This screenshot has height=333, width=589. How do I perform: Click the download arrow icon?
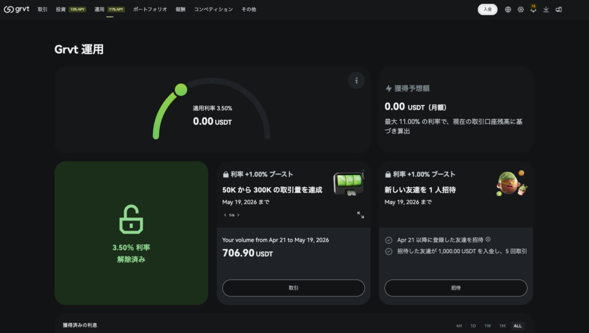546,10
